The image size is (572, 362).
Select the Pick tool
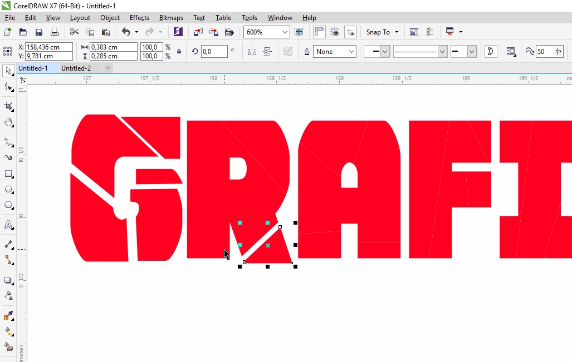8,71
